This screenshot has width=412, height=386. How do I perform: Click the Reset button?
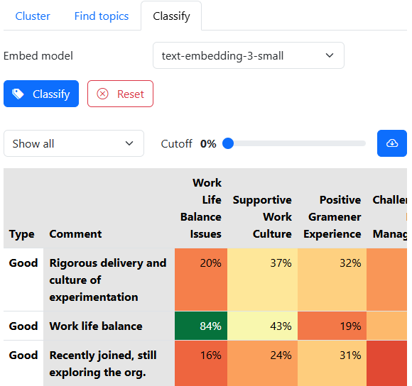(120, 94)
